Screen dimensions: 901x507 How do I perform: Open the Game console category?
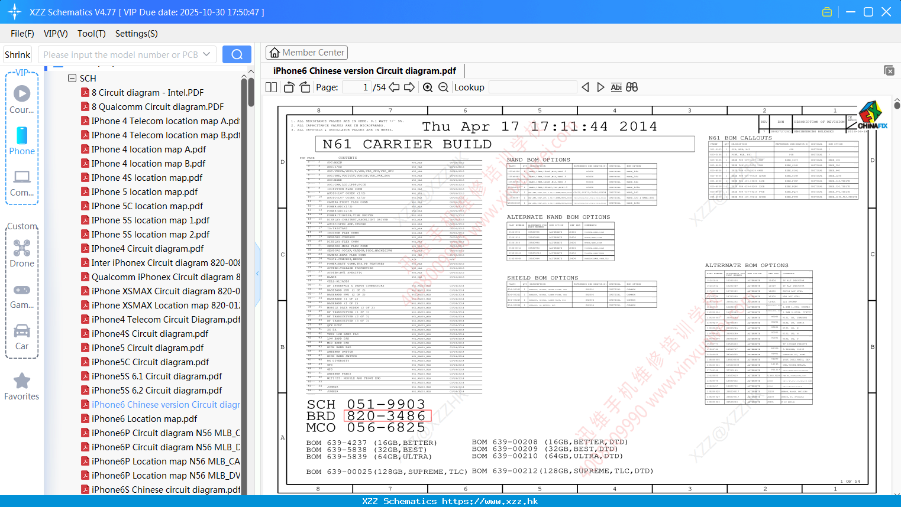[22, 295]
